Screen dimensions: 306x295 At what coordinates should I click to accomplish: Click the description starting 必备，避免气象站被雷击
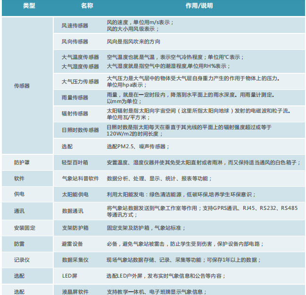coord(185,244)
